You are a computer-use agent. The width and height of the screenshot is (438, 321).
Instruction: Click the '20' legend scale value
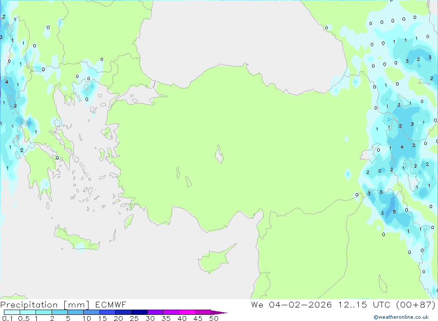[x=118, y=318]
